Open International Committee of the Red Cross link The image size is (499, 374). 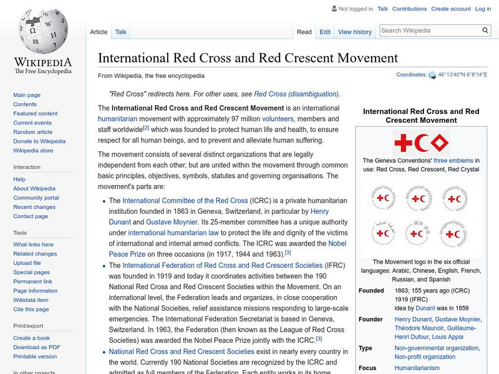tap(185, 200)
